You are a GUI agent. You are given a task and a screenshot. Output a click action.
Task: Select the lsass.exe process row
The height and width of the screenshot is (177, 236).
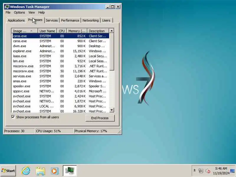[61, 56]
